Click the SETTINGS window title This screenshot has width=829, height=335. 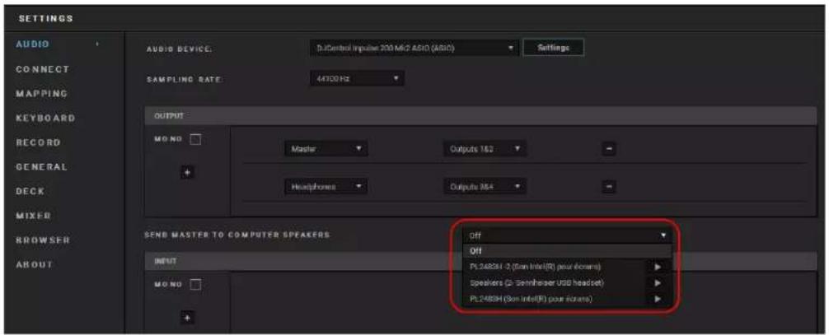pos(45,18)
